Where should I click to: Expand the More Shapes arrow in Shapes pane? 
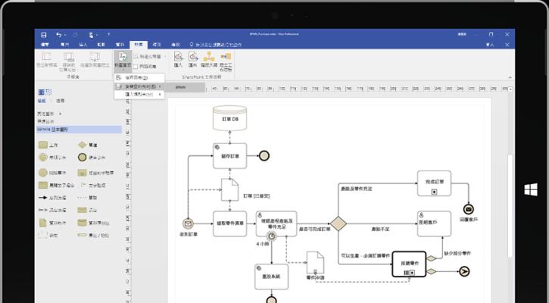(61, 114)
